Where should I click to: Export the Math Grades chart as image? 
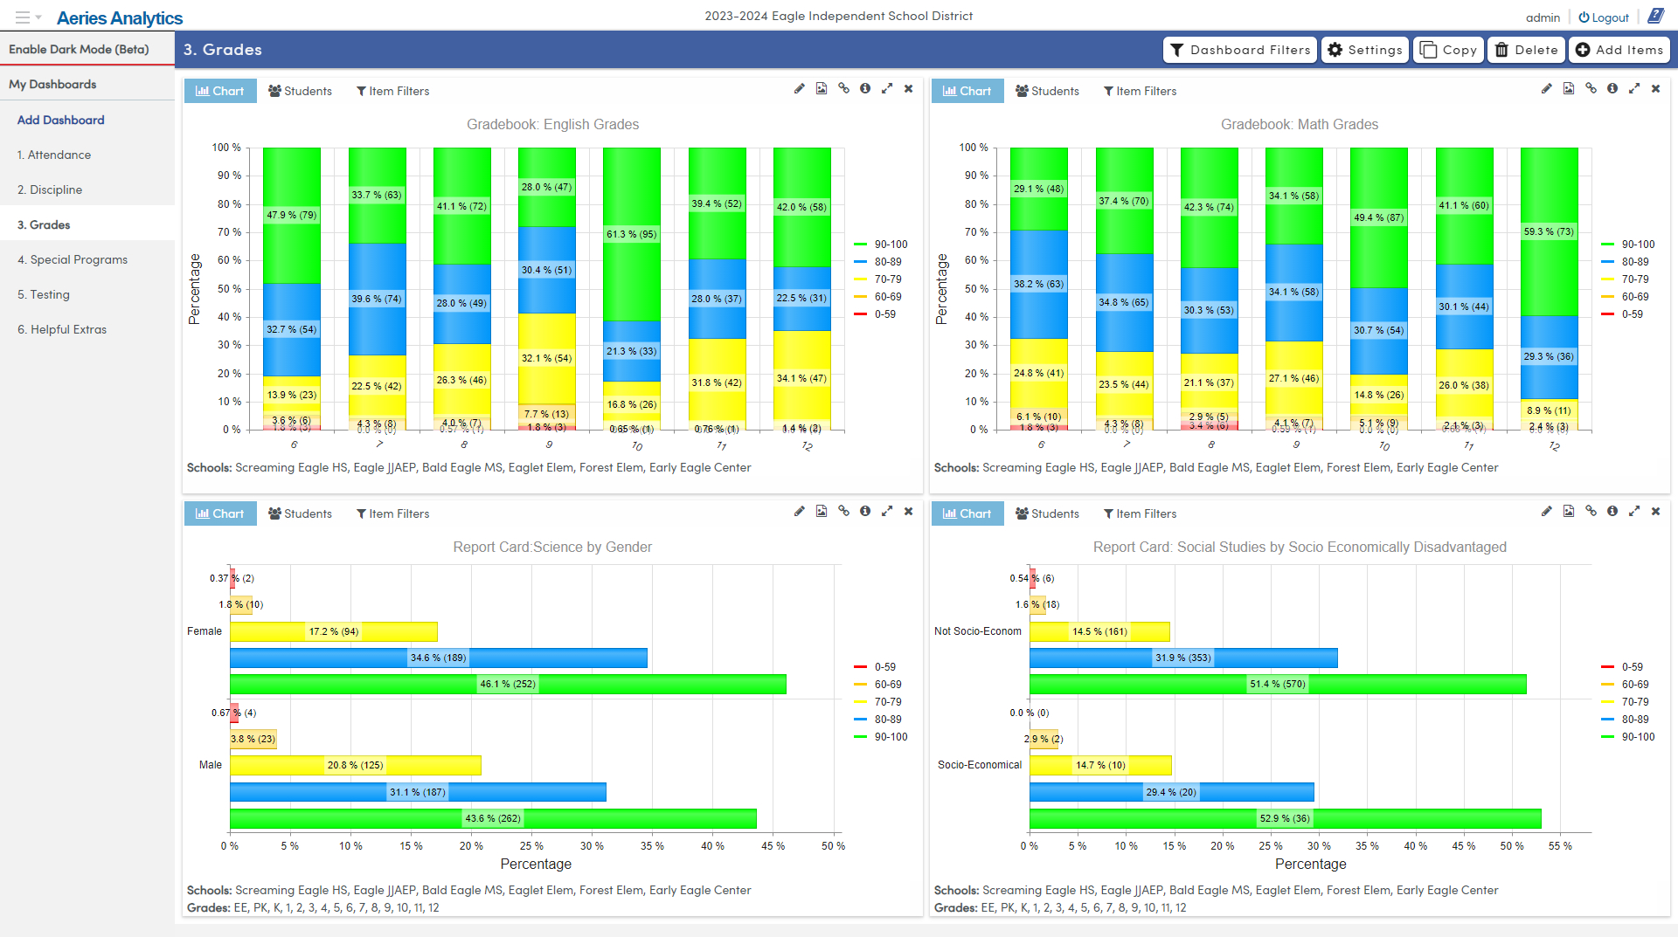tap(1569, 89)
